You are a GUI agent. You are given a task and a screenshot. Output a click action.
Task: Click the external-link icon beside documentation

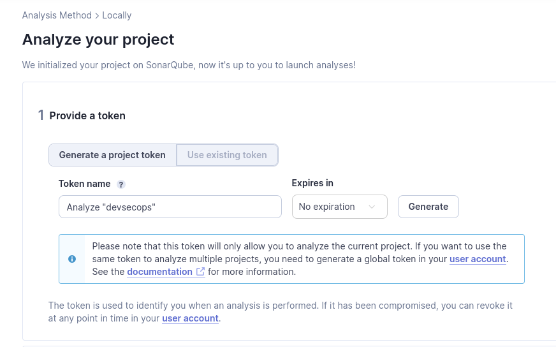click(200, 272)
